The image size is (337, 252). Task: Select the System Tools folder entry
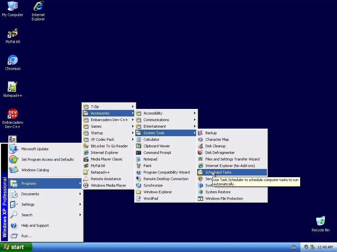pyautogui.click(x=166, y=133)
